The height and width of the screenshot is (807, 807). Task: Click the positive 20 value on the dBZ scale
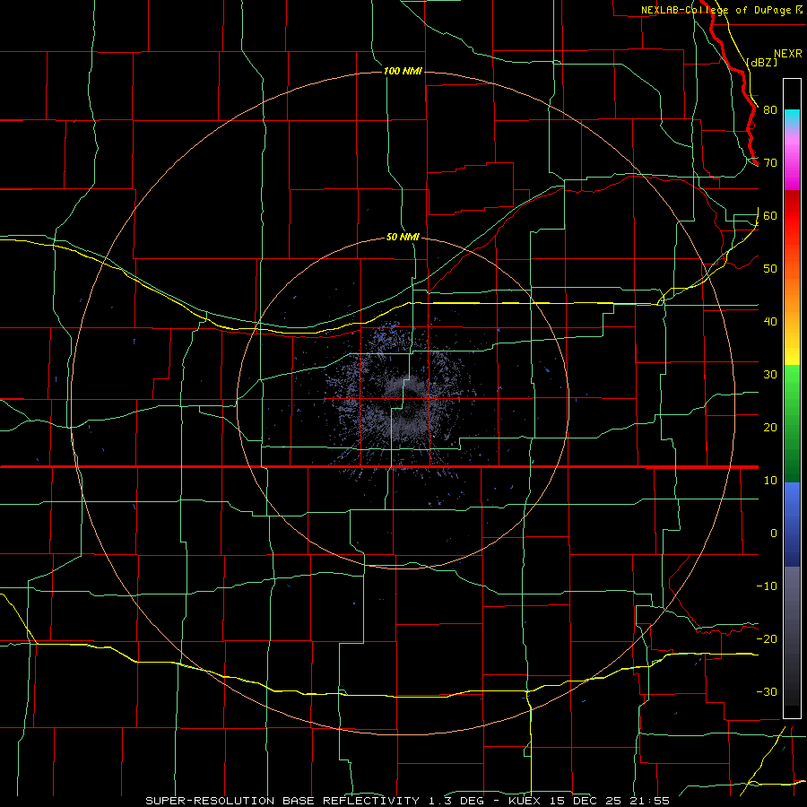point(770,427)
